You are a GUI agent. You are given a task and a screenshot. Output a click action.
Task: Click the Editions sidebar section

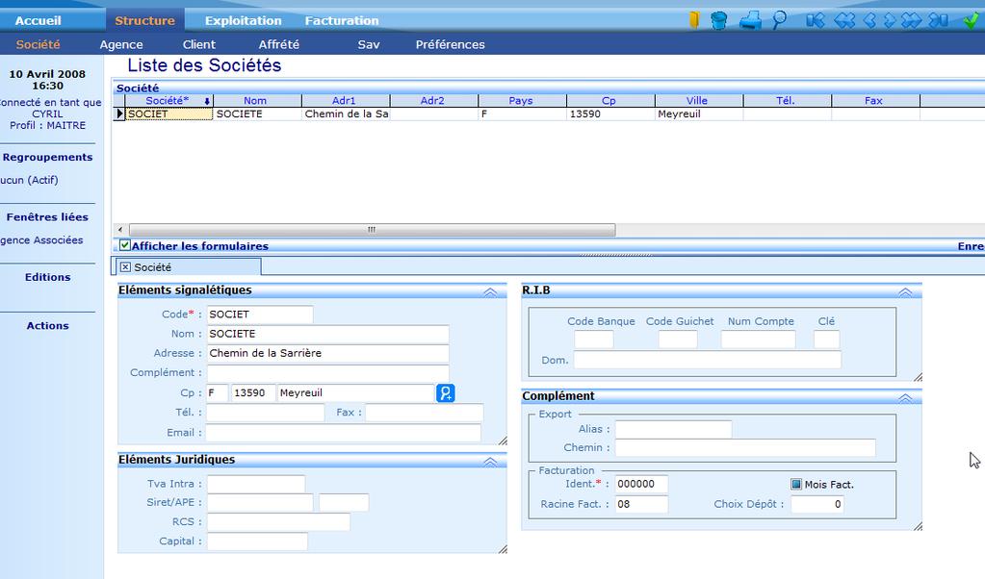pos(48,277)
